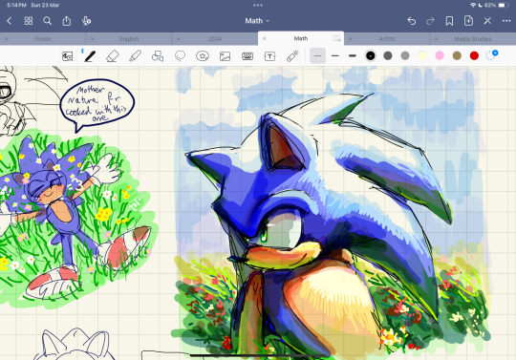
Task: Tap the battery indicator in status bar
Action: tap(504, 6)
